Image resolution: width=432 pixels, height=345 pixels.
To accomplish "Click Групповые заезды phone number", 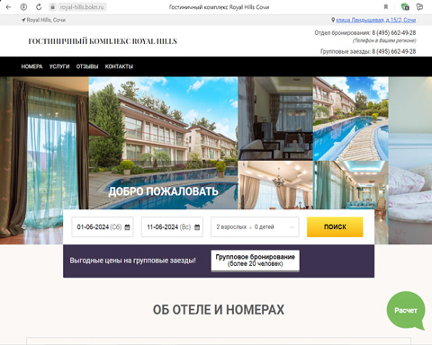I will pos(394,51).
